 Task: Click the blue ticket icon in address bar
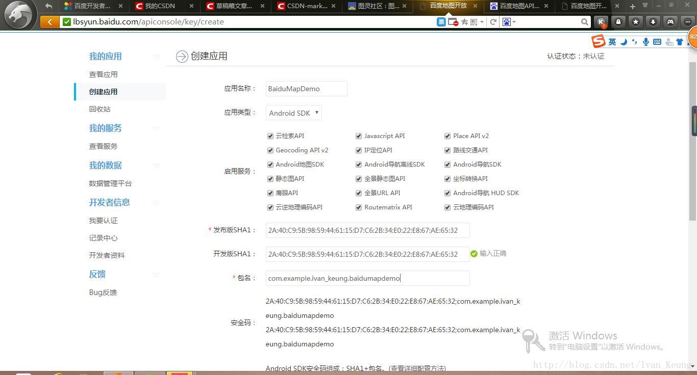click(x=441, y=22)
